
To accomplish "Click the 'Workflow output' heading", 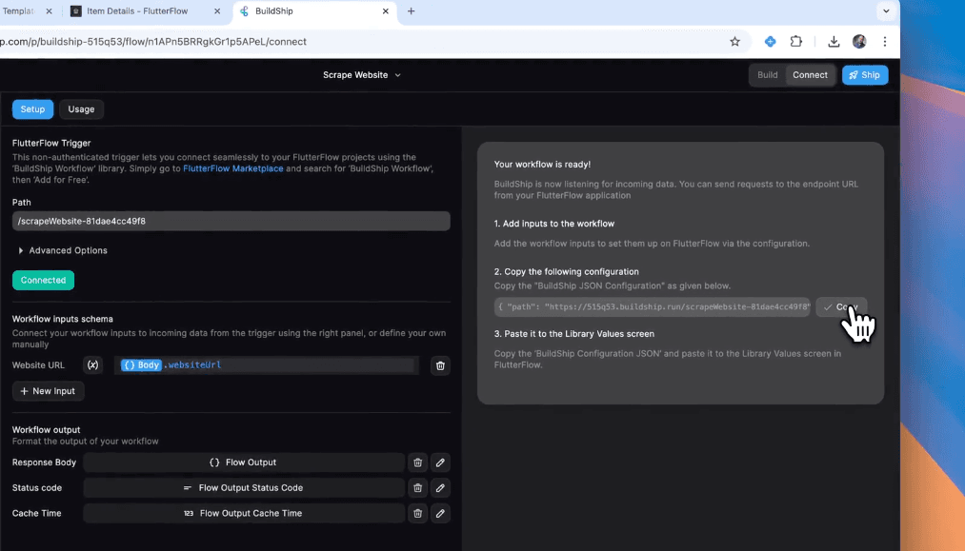I will [x=46, y=430].
